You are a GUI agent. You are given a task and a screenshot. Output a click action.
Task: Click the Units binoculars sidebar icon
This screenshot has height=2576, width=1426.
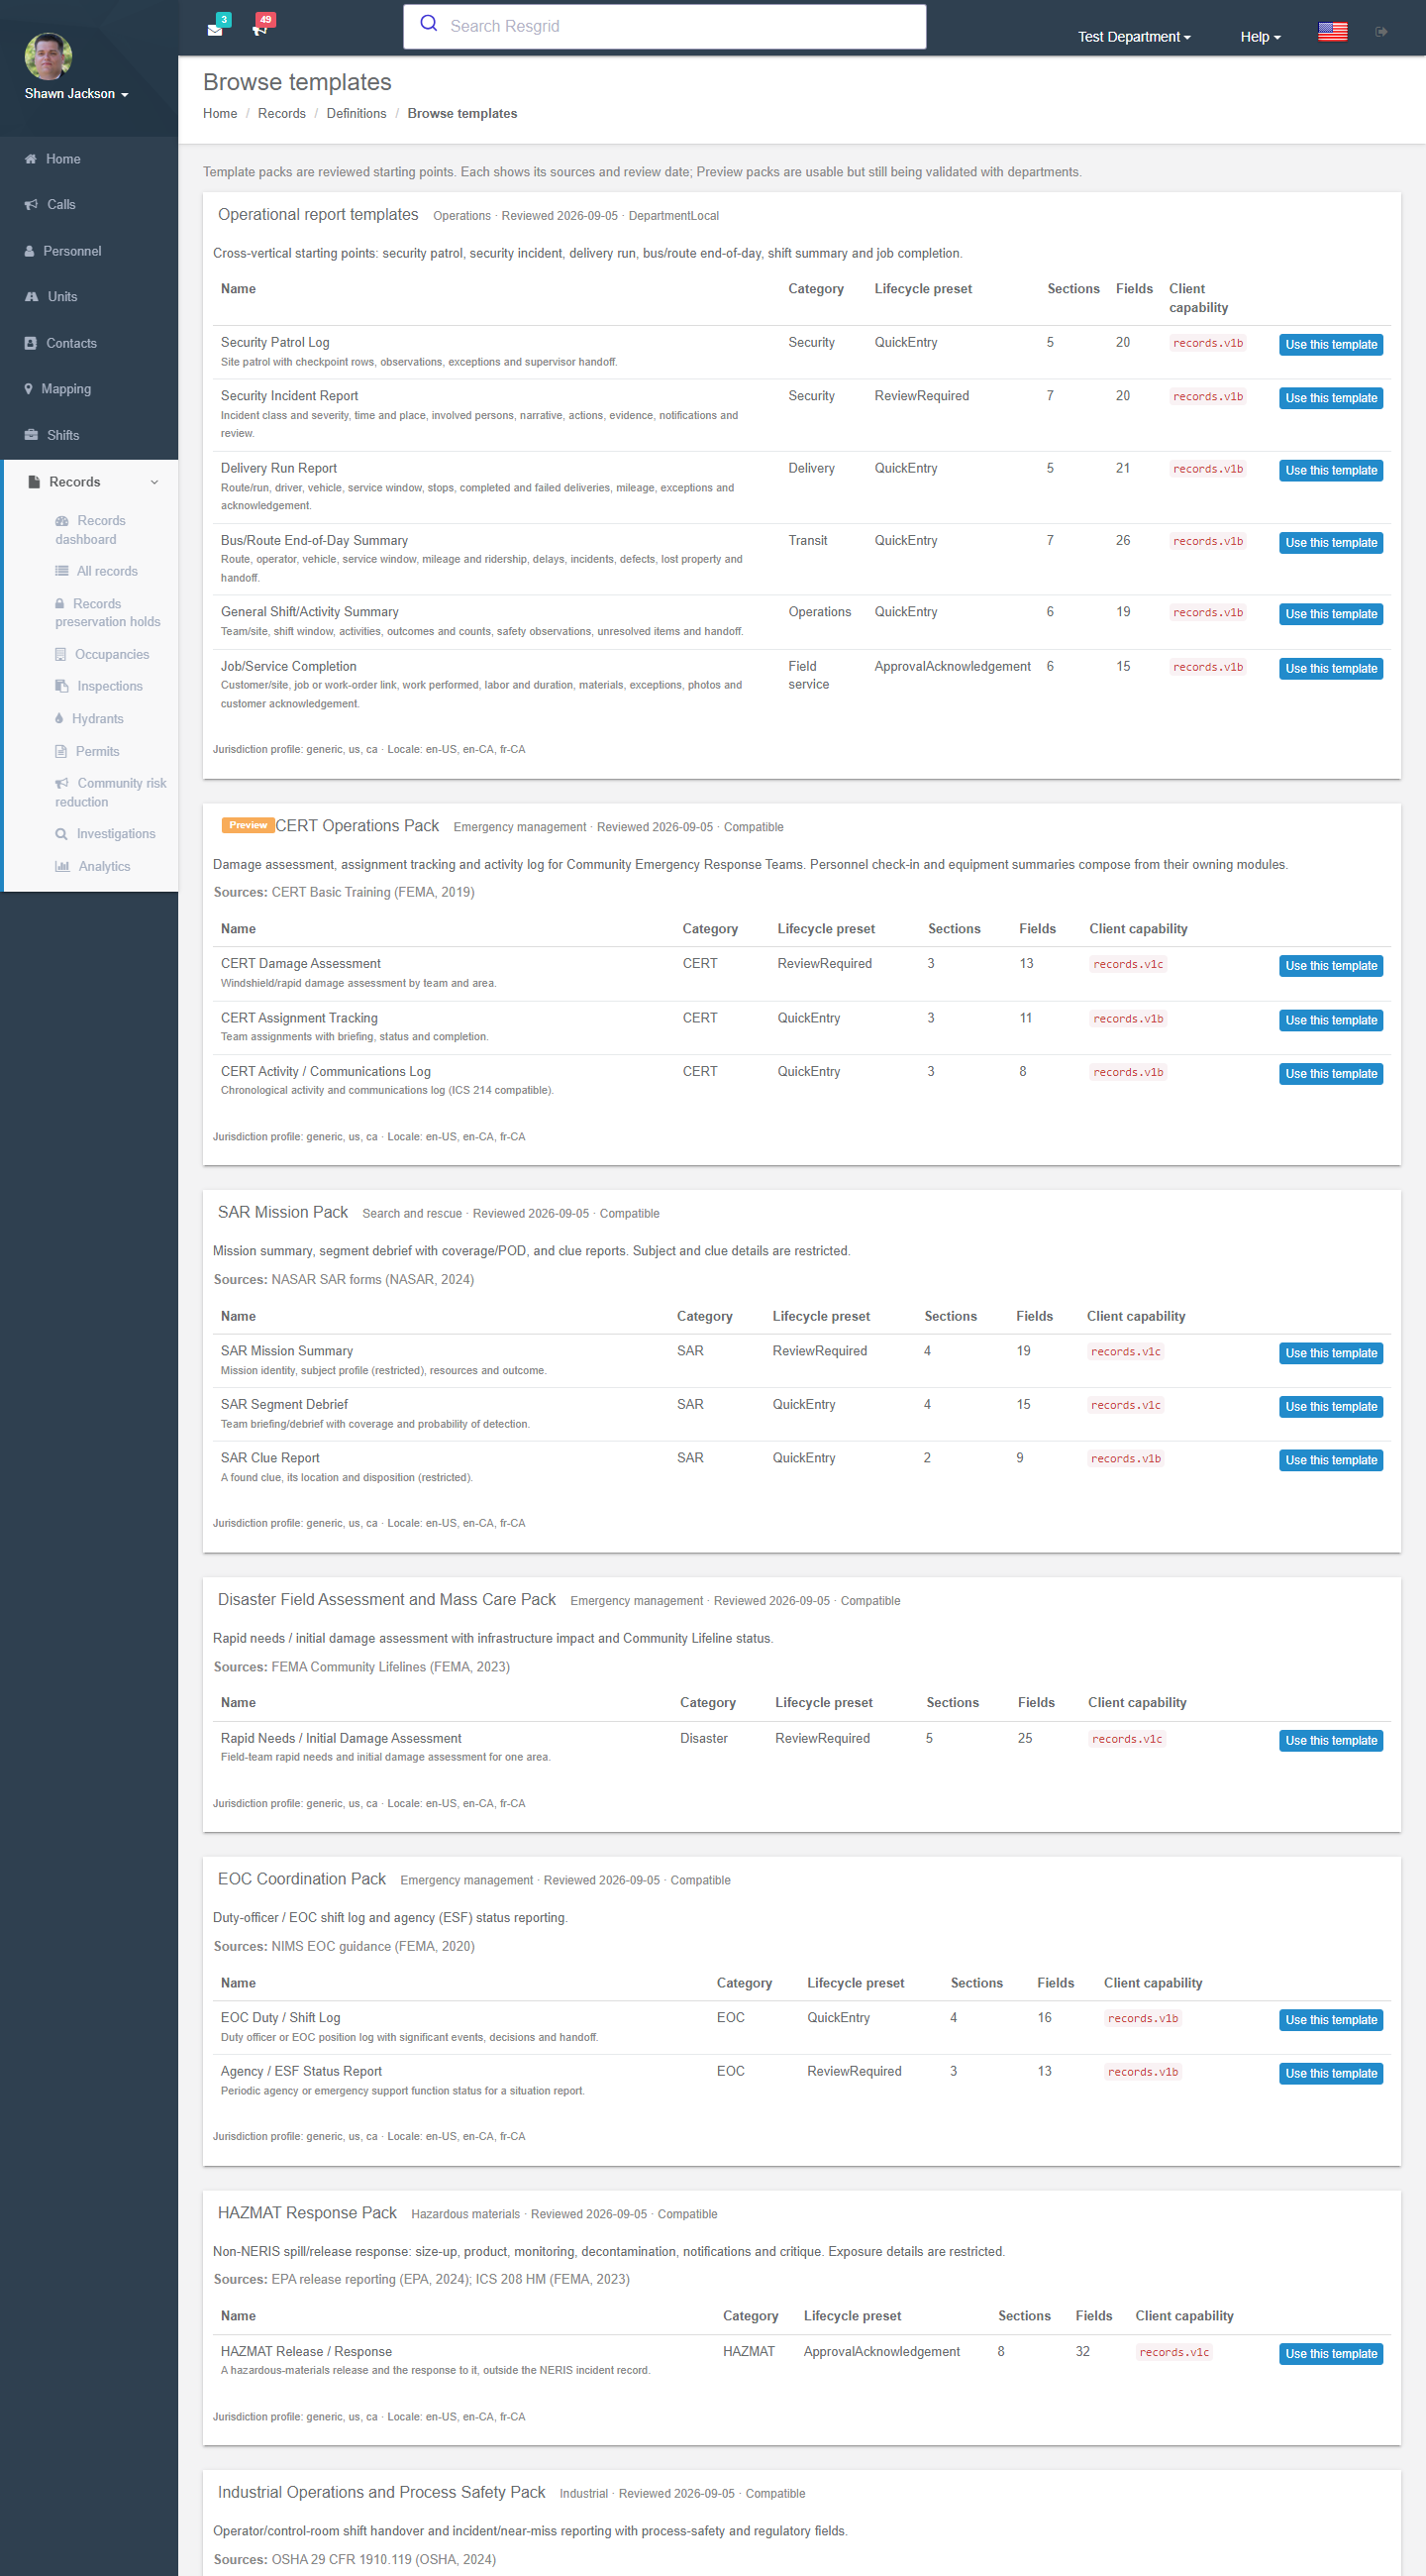(31, 297)
